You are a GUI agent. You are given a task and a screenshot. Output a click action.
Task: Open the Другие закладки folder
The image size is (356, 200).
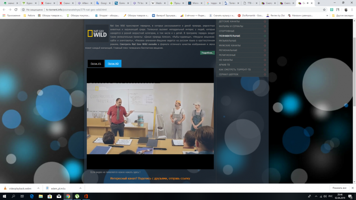[x=342, y=15]
